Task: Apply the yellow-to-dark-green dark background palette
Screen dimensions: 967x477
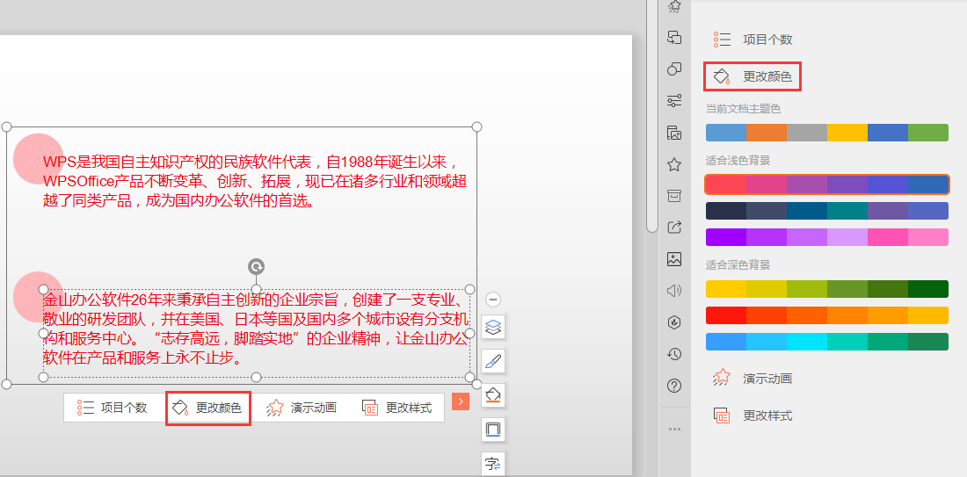Action: point(827,289)
